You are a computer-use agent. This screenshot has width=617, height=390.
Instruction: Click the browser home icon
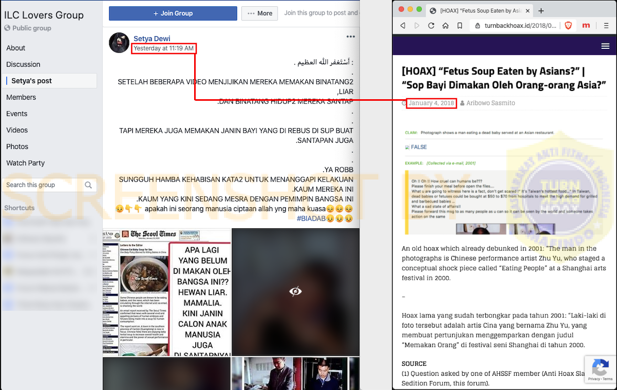445,26
